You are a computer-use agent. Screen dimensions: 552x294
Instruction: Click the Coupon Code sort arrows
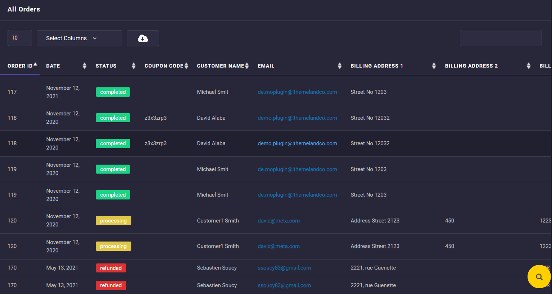coord(186,66)
